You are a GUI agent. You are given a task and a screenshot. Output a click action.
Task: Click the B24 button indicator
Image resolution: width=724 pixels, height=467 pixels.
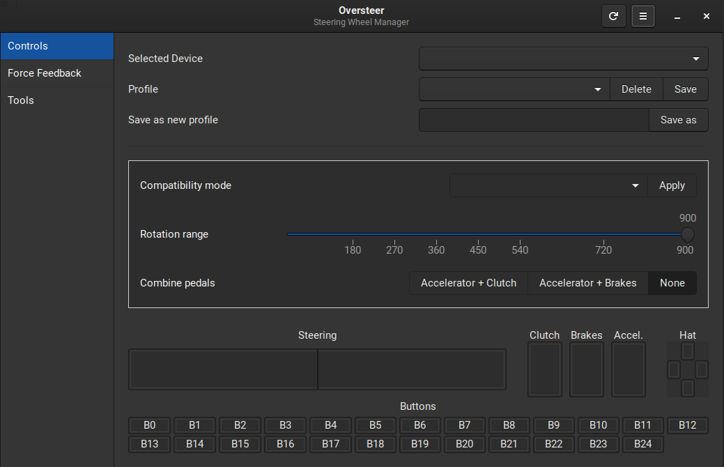[x=642, y=445]
